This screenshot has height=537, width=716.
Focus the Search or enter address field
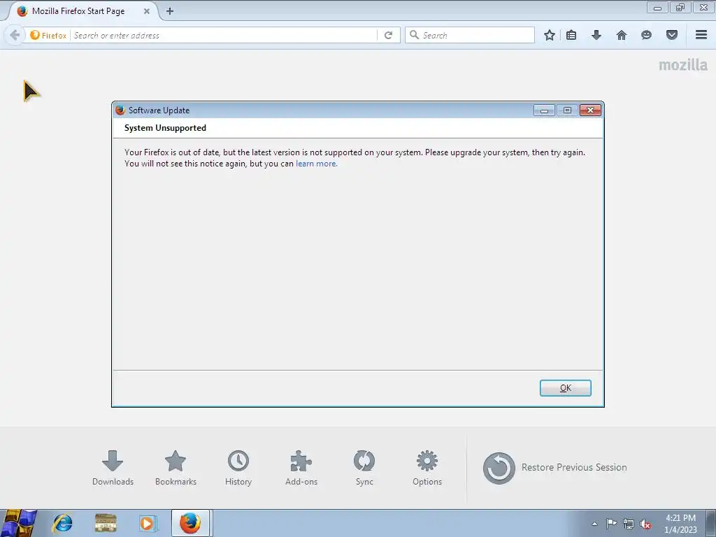[224, 35]
